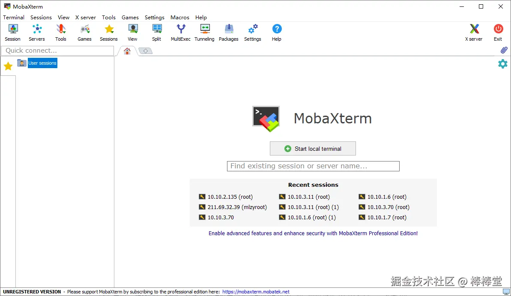Open the gear icon at right edge
511x296 pixels.
click(503, 63)
